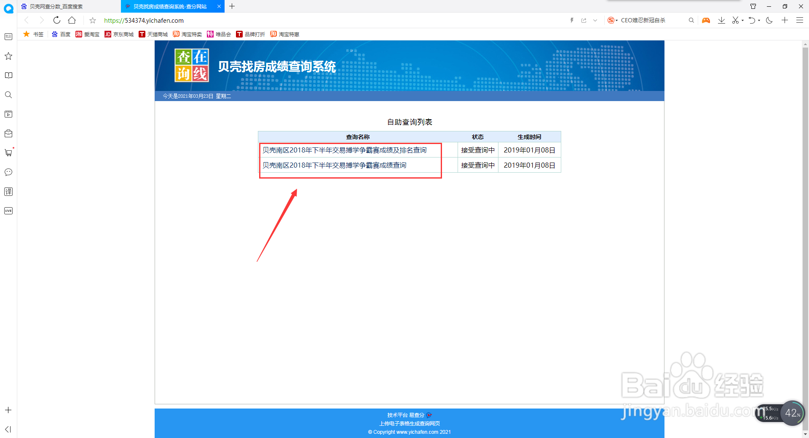Click the 生成时间 column header
809x438 pixels.
tap(529, 137)
